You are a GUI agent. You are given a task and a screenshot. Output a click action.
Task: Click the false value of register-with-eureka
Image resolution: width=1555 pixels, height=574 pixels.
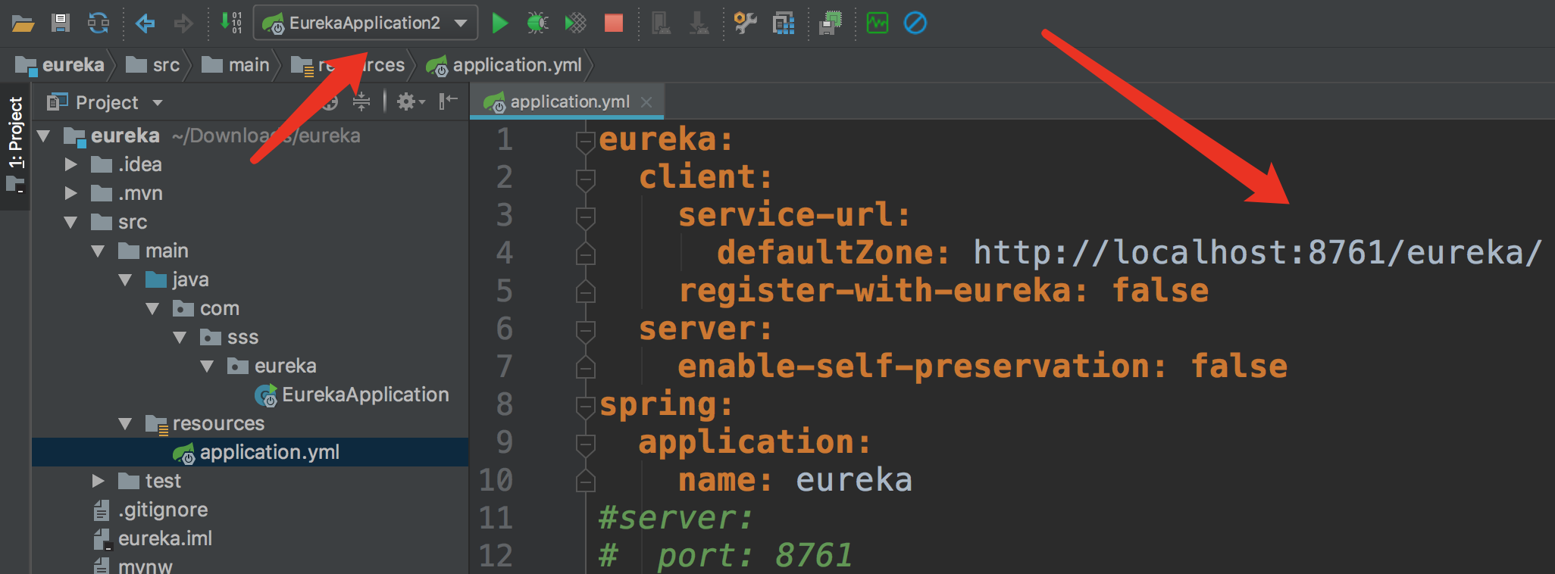point(1161,291)
